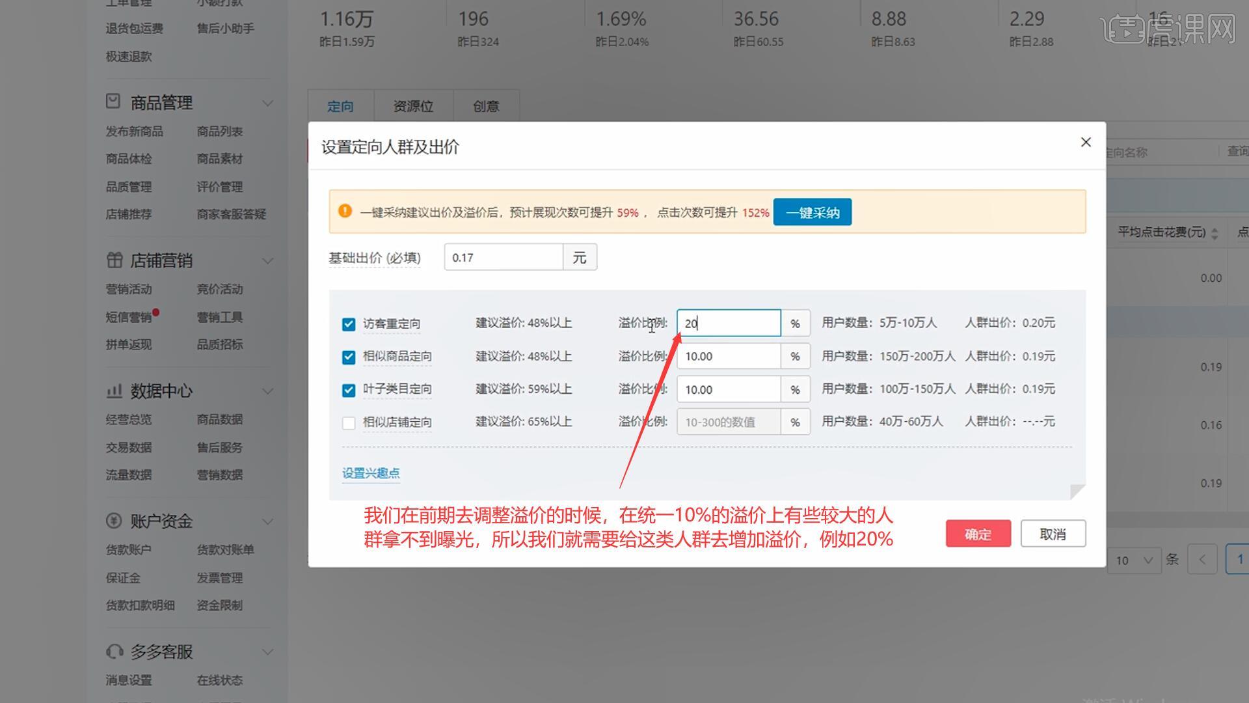
Task: Open 营销活动 in sidebar
Action: 129,289
